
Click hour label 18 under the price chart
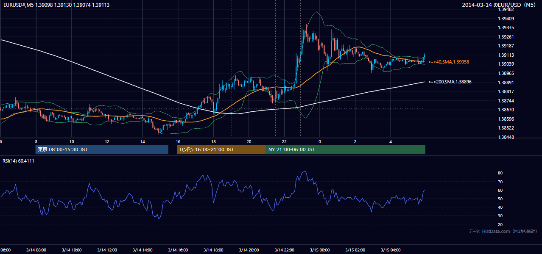pos(214,142)
